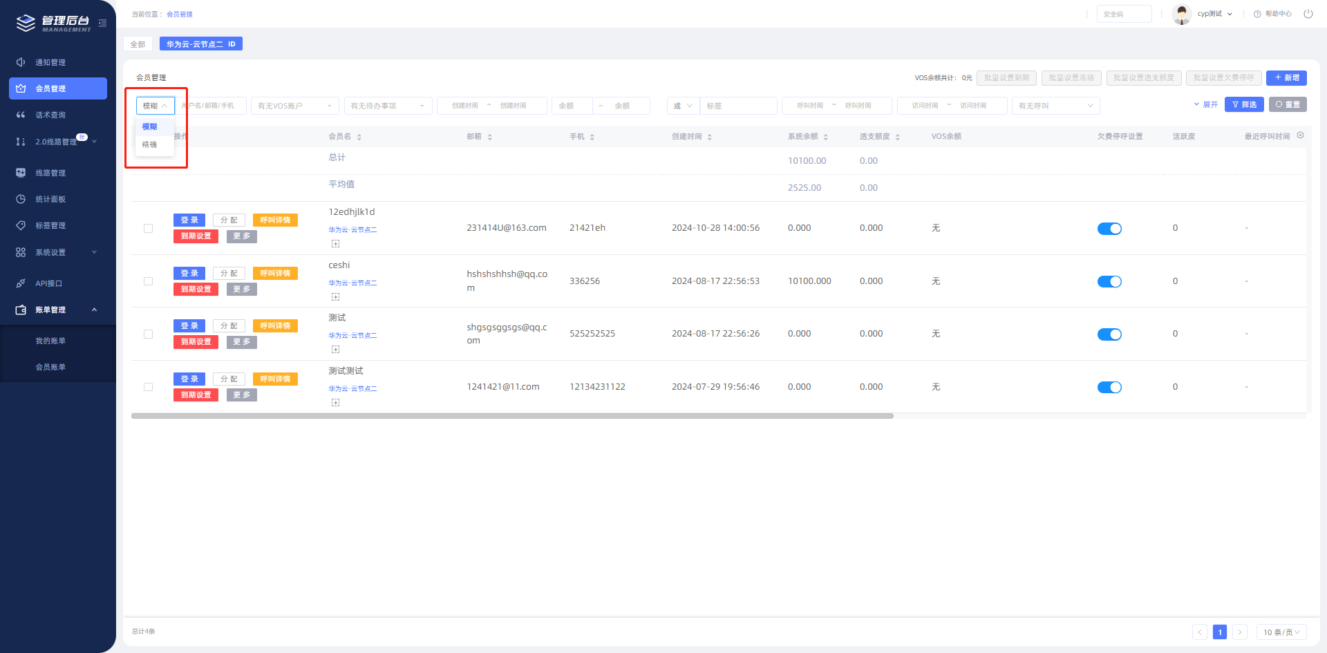Sort by 系统余额 column arrows
Viewport: 1327px width, 653px height.
click(x=826, y=137)
